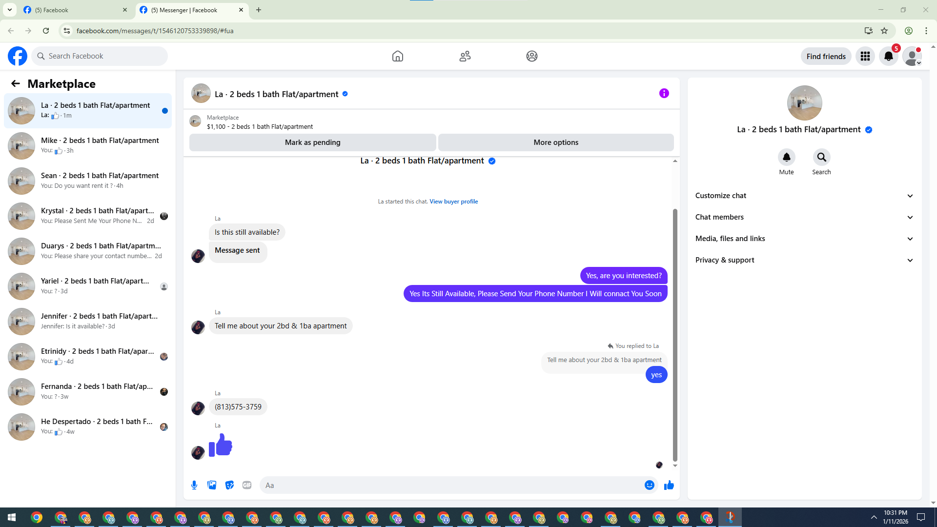Open Facebook home logo
This screenshot has height=527, width=937.
point(18,56)
